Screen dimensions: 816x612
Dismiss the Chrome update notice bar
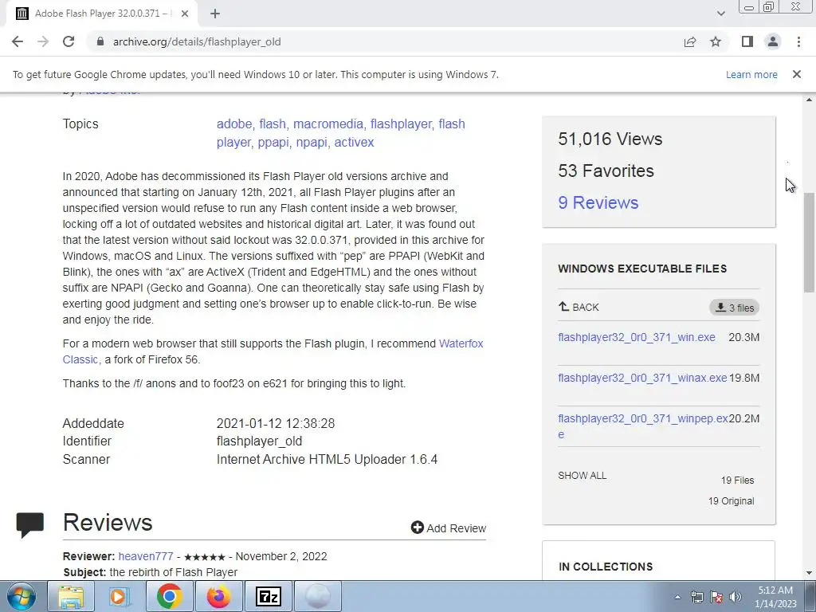point(796,74)
